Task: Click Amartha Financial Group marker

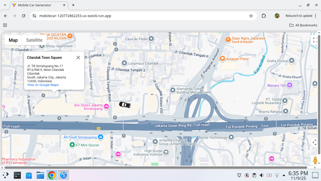Action: click(x=155, y=142)
